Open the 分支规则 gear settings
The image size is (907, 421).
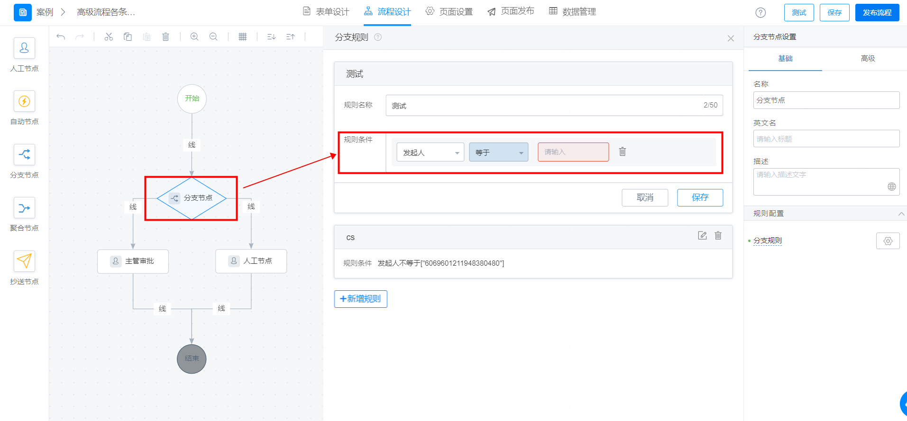pos(888,241)
